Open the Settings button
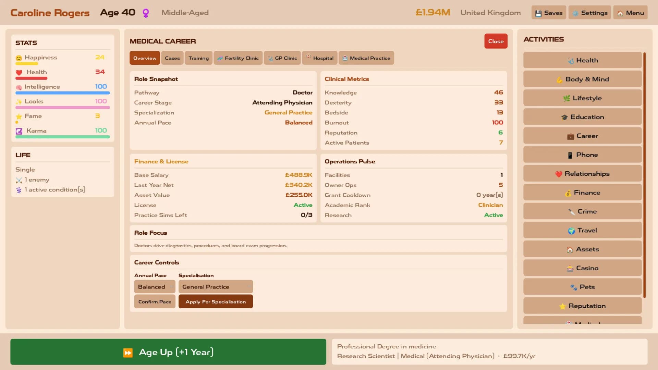The image size is (658, 370). pos(589,13)
